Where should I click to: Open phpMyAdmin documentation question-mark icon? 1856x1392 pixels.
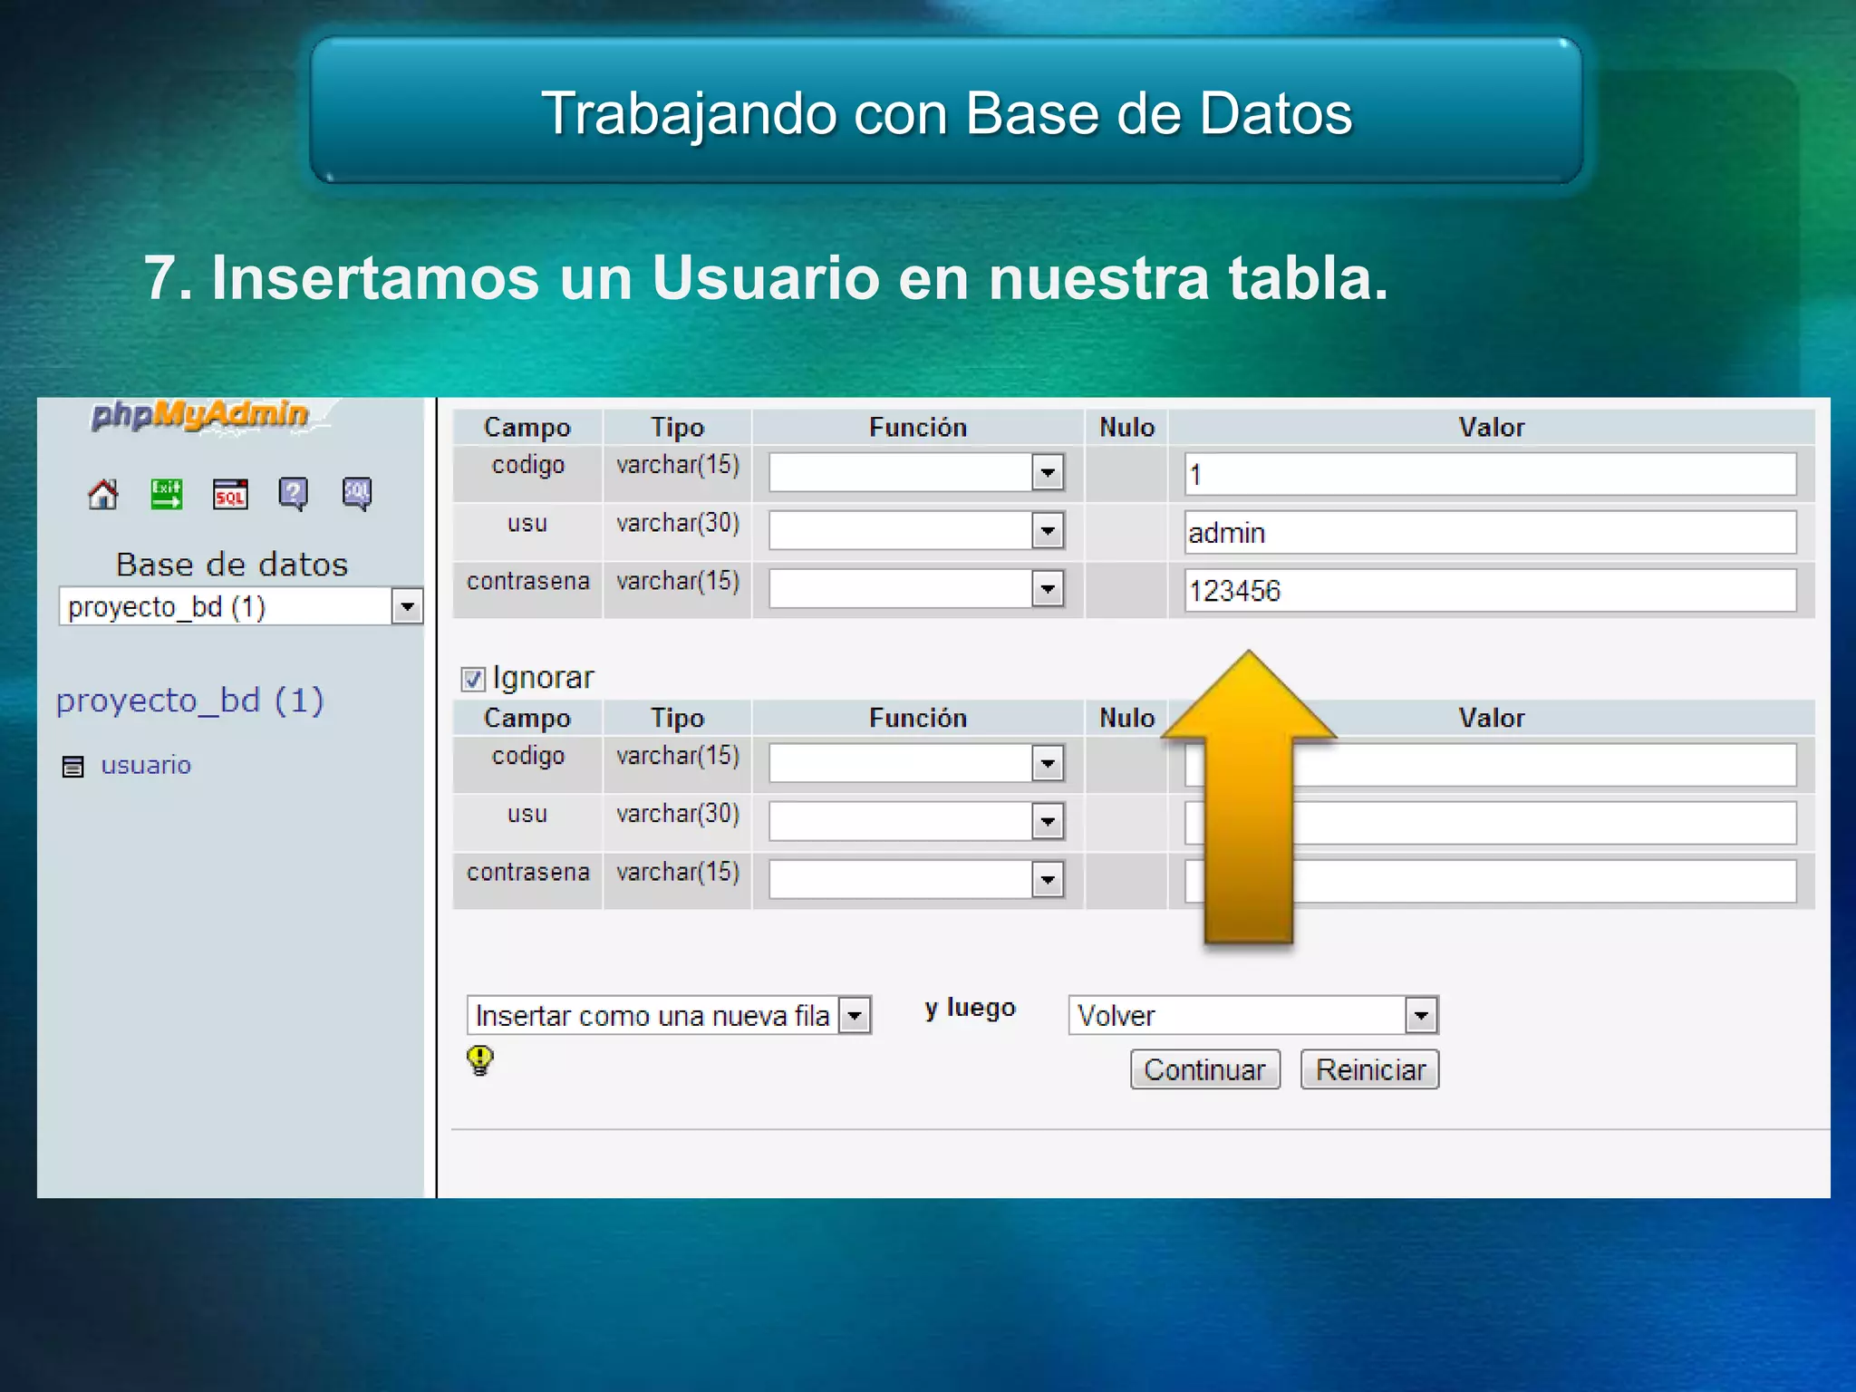293,494
